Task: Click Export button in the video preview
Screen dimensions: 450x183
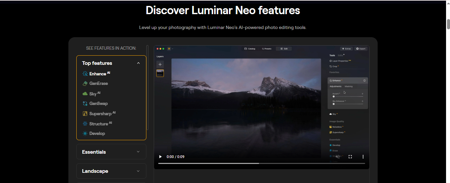Action: point(361,49)
